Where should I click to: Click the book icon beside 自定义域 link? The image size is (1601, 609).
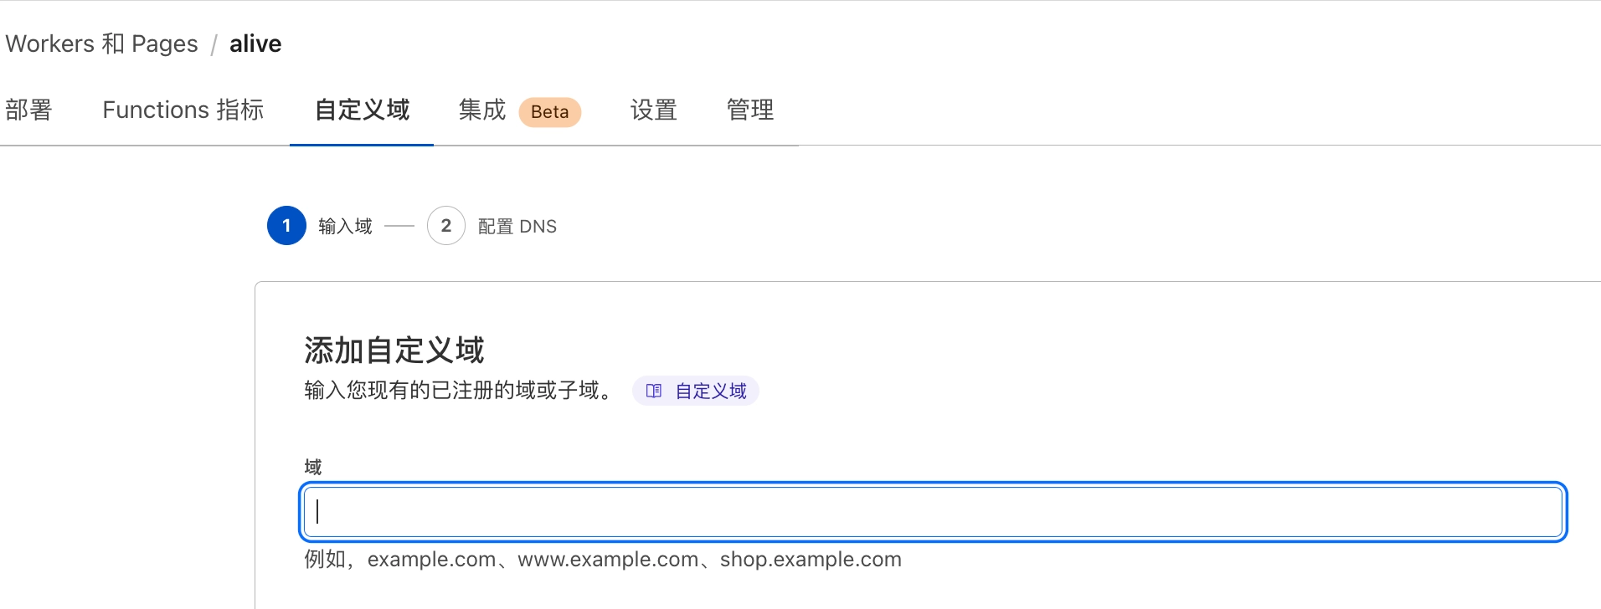pos(654,391)
